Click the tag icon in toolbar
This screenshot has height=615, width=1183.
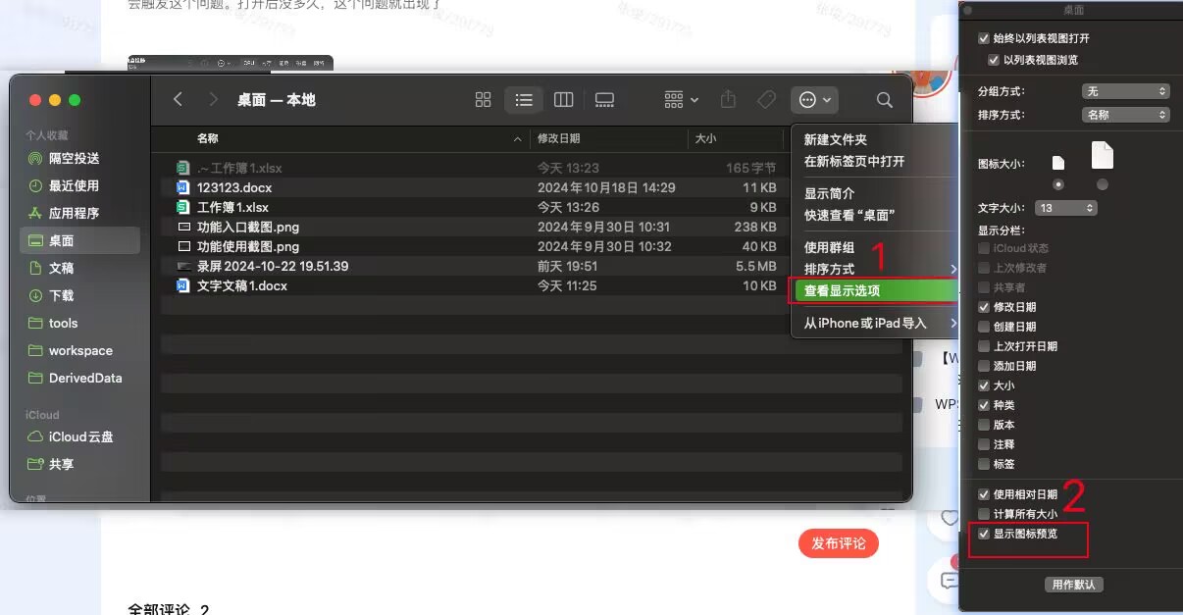(x=766, y=100)
